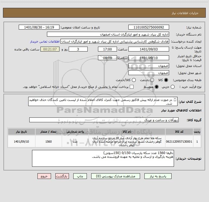Click مشاهده مدارک پیوستی (0) button

[x=116, y=176]
